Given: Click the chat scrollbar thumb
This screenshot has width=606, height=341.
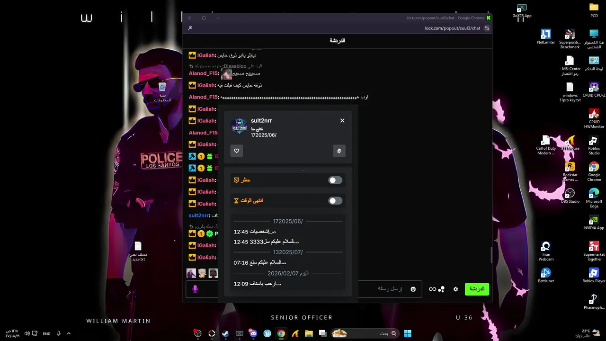Looking at the screenshot, I should point(491,255).
